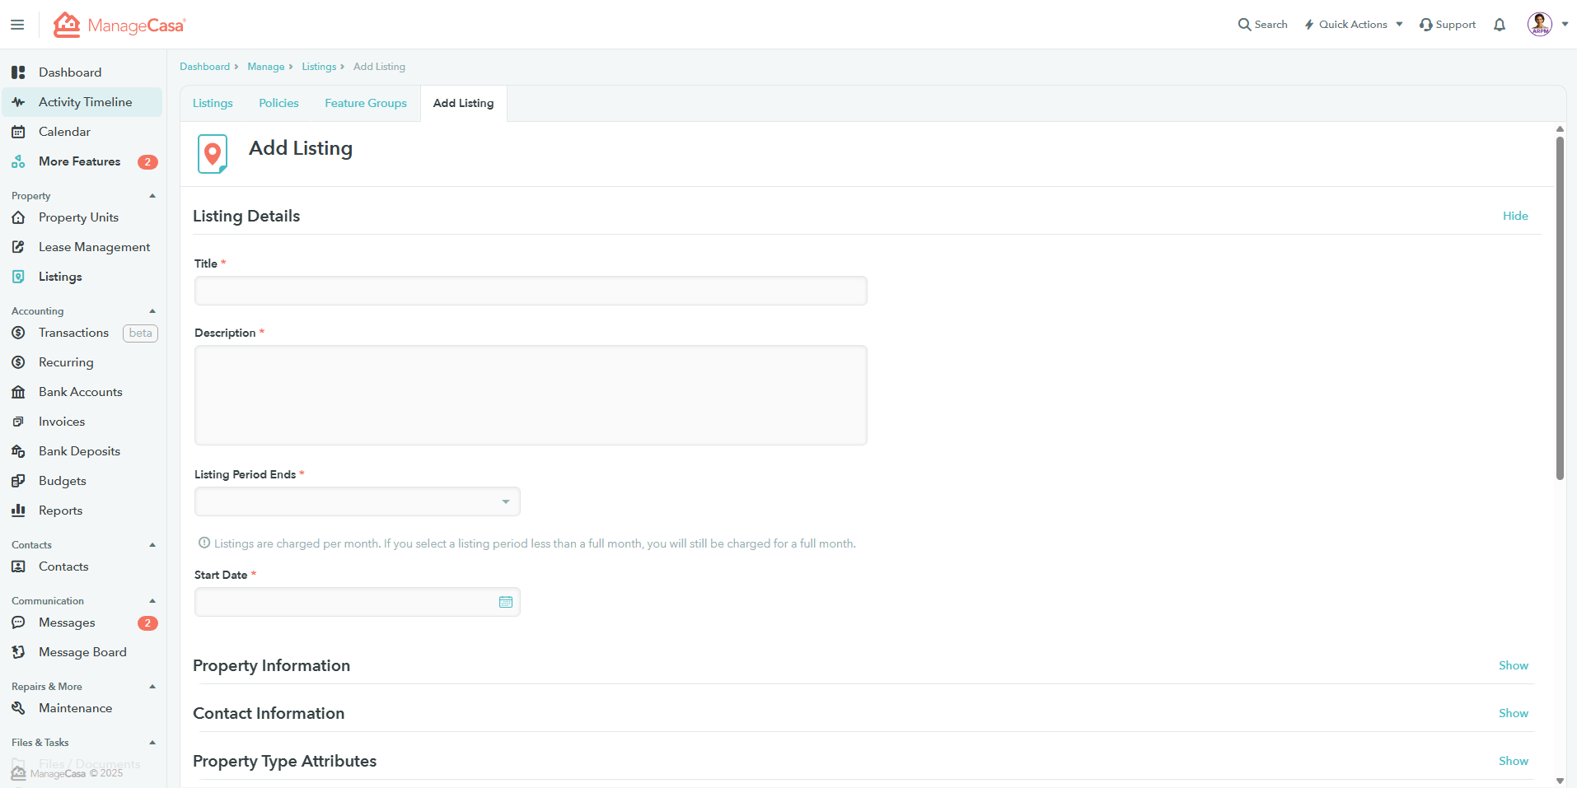Collapse the Accounting sidebar group
The image size is (1577, 788).
[152, 311]
